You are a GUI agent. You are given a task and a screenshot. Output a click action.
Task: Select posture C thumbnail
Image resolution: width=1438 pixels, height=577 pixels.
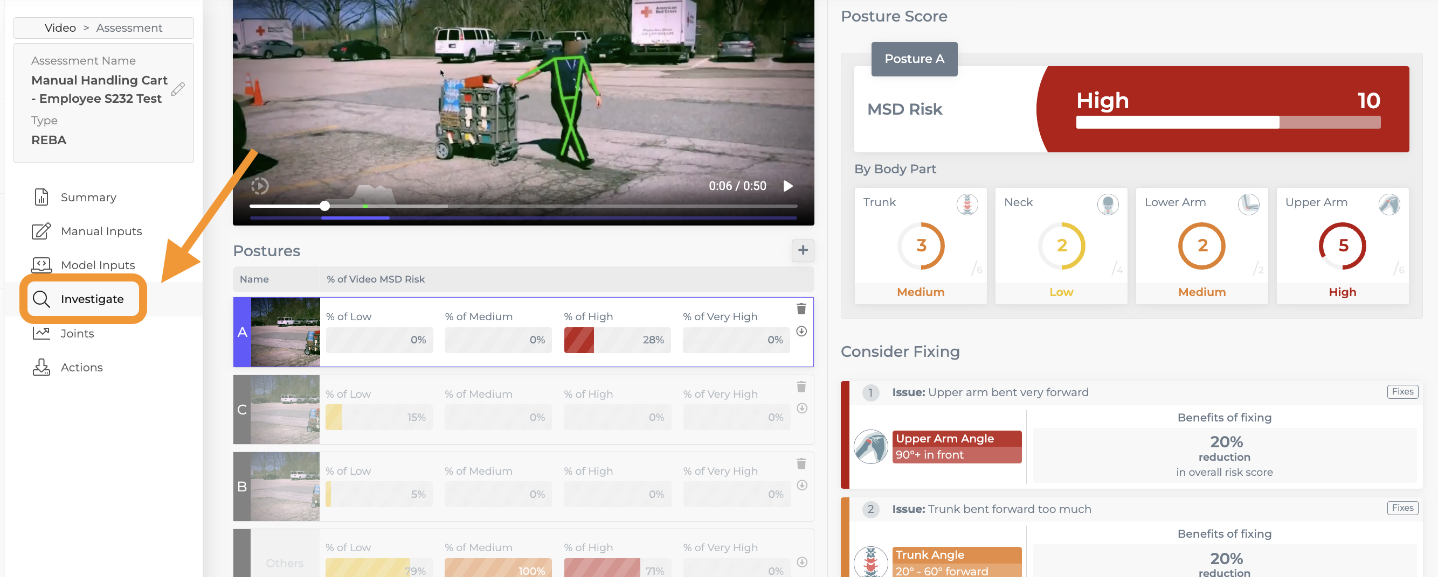(285, 409)
